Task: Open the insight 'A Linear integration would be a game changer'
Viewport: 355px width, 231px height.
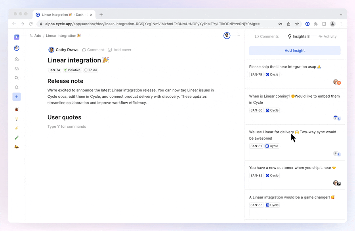Action: [x=292, y=197]
